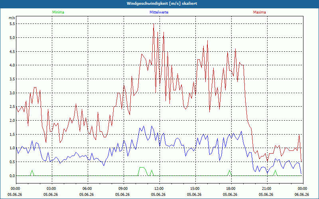The height and width of the screenshot is (199, 319).
Task: Click the blue Mittelwerte legend label
Action: 159,12
